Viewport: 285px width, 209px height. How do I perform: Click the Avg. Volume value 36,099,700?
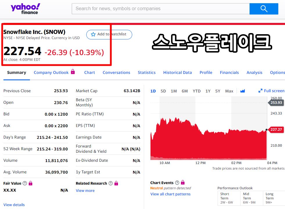(x=57, y=172)
